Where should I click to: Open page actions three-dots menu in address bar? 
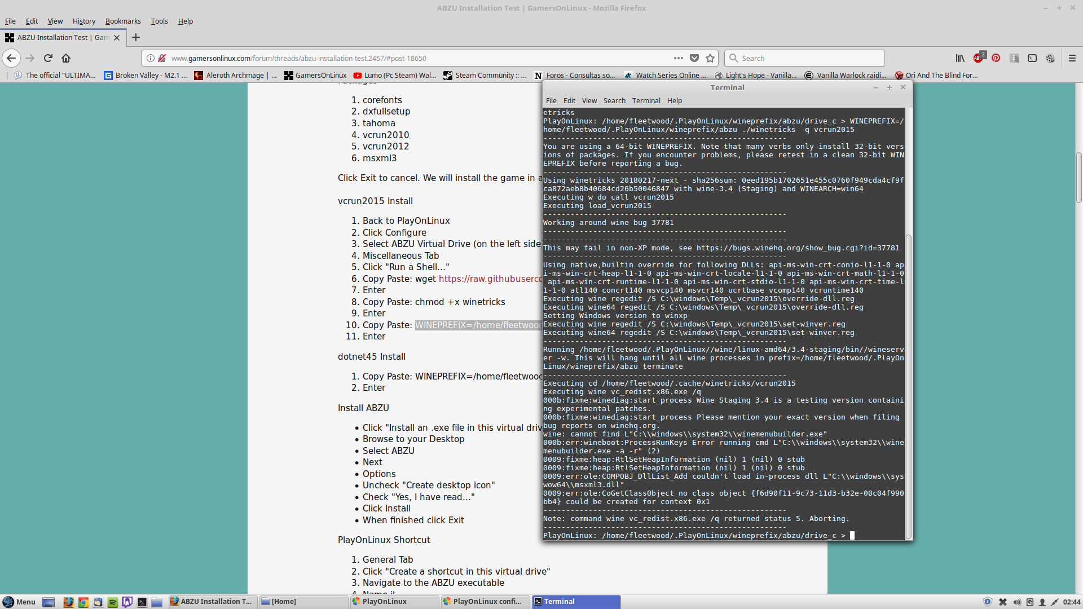679,58
